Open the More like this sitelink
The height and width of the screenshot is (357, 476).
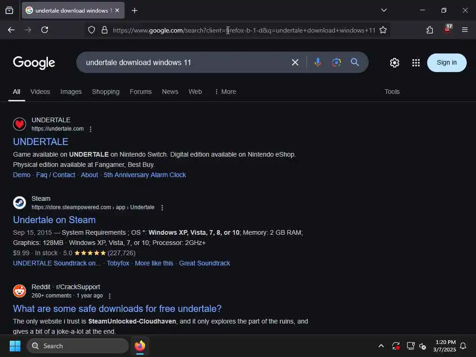pyautogui.click(x=154, y=263)
